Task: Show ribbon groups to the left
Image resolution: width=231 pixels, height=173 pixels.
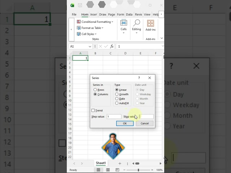Action: tap(71, 30)
